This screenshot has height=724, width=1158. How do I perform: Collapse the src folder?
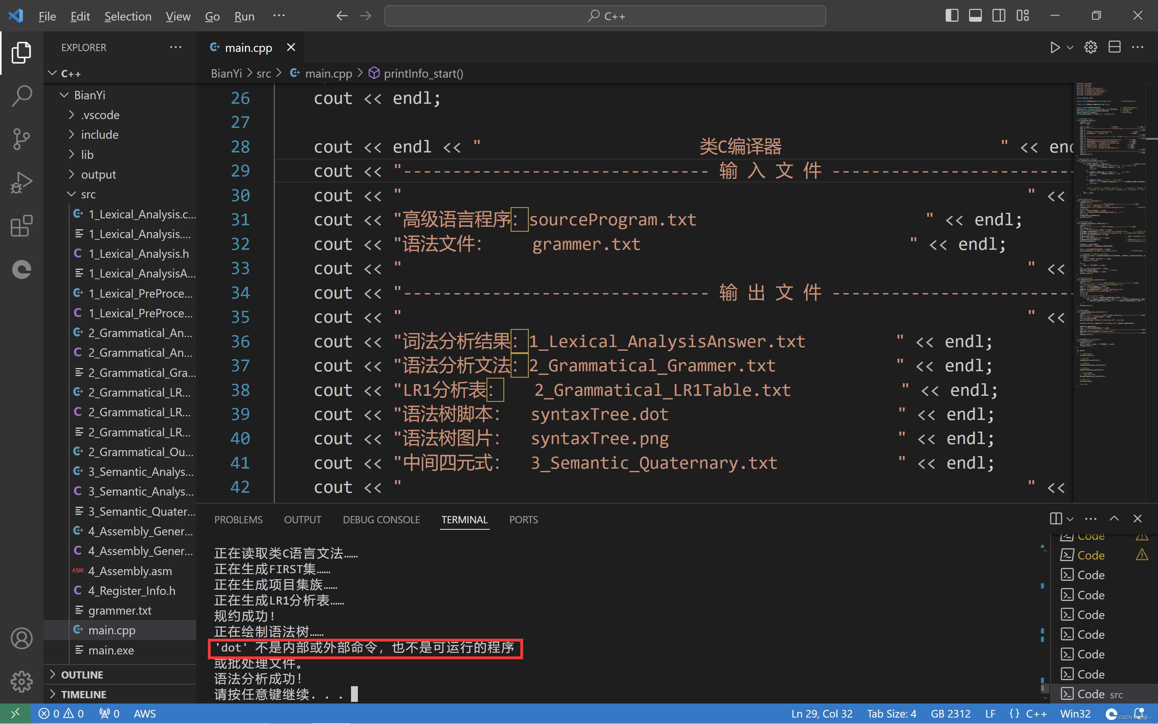point(88,194)
